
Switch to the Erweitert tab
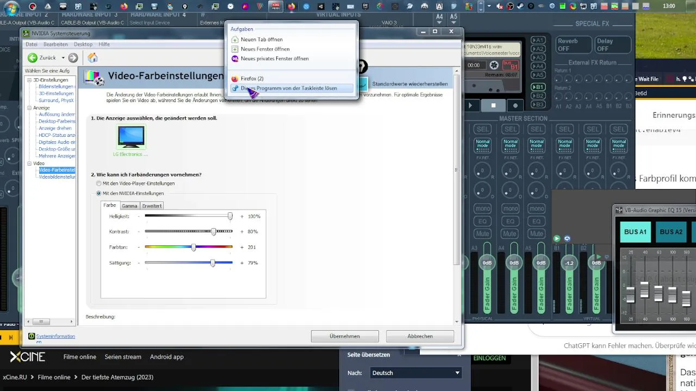152,206
